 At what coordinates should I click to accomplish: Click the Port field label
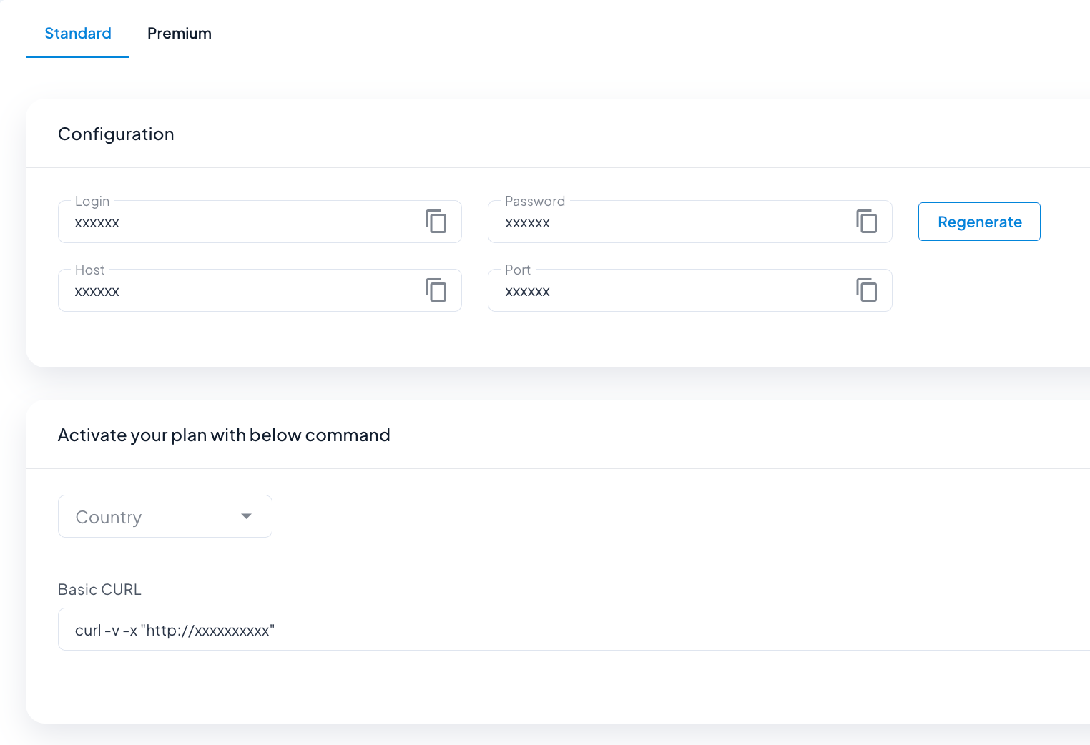518,270
